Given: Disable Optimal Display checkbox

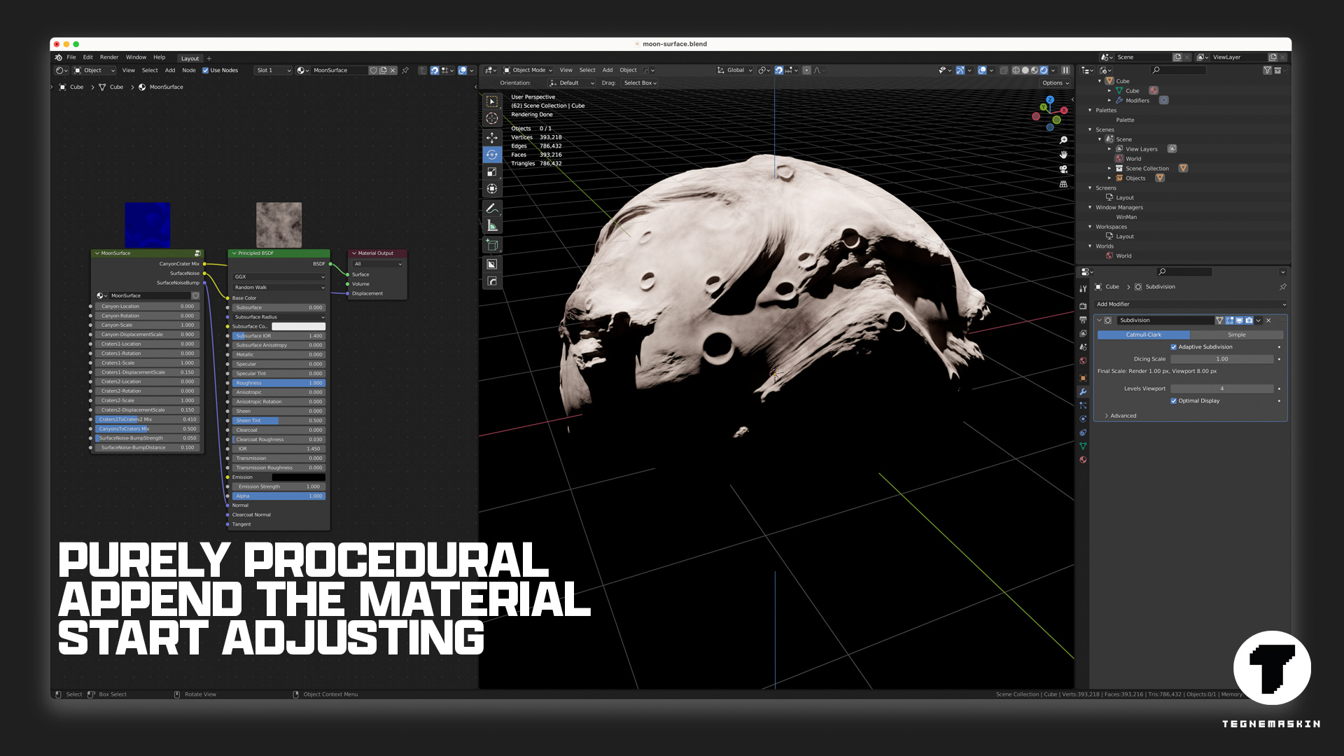Looking at the screenshot, I should coord(1174,400).
